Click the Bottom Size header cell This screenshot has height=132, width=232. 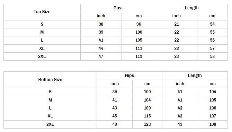[x=50, y=80]
